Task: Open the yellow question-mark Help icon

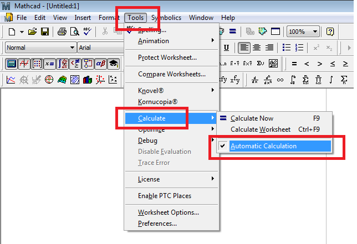Action: click(330, 32)
